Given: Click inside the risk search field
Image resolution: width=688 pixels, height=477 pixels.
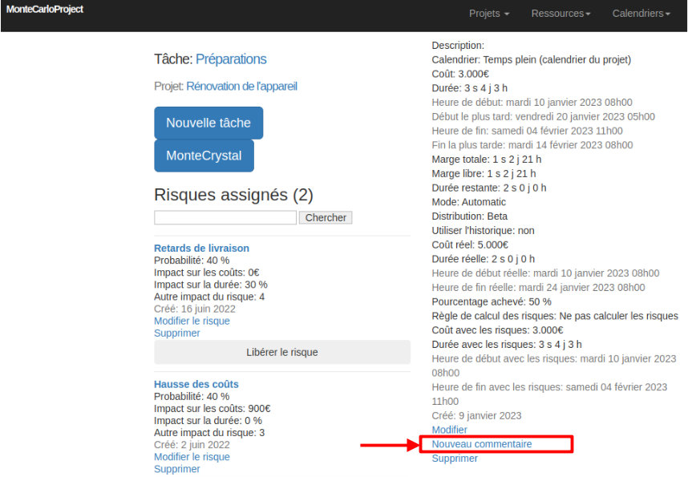Looking at the screenshot, I should tap(225, 217).
